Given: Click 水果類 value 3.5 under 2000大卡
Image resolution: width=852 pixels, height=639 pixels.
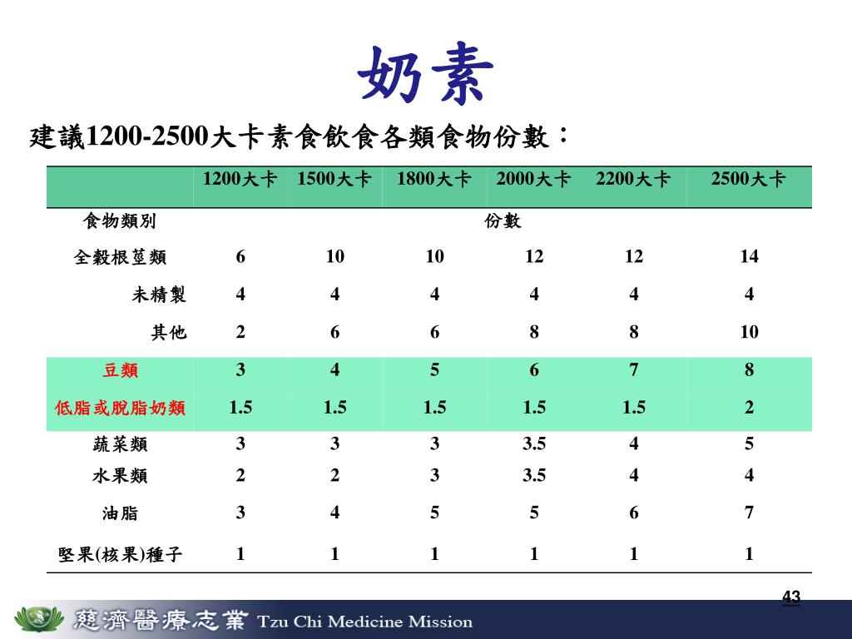Looking at the screenshot, I should (533, 475).
